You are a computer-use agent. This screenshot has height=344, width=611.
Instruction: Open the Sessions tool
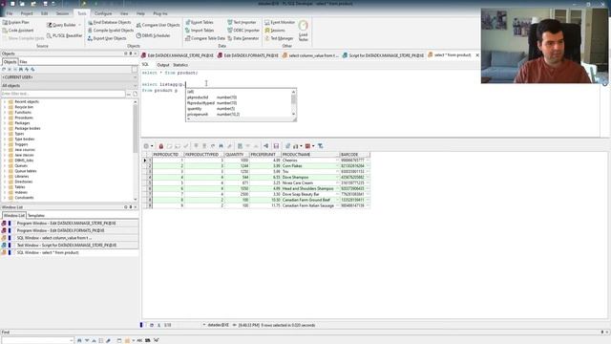(x=275, y=31)
